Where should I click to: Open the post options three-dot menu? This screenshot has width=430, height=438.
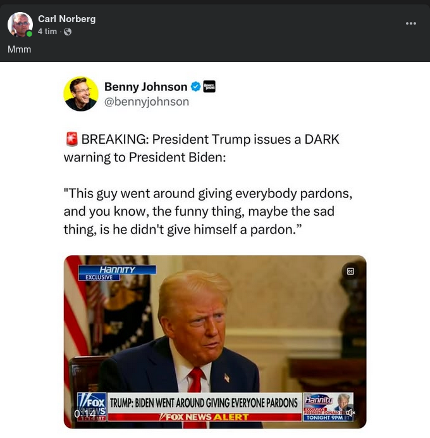pos(411,23)
